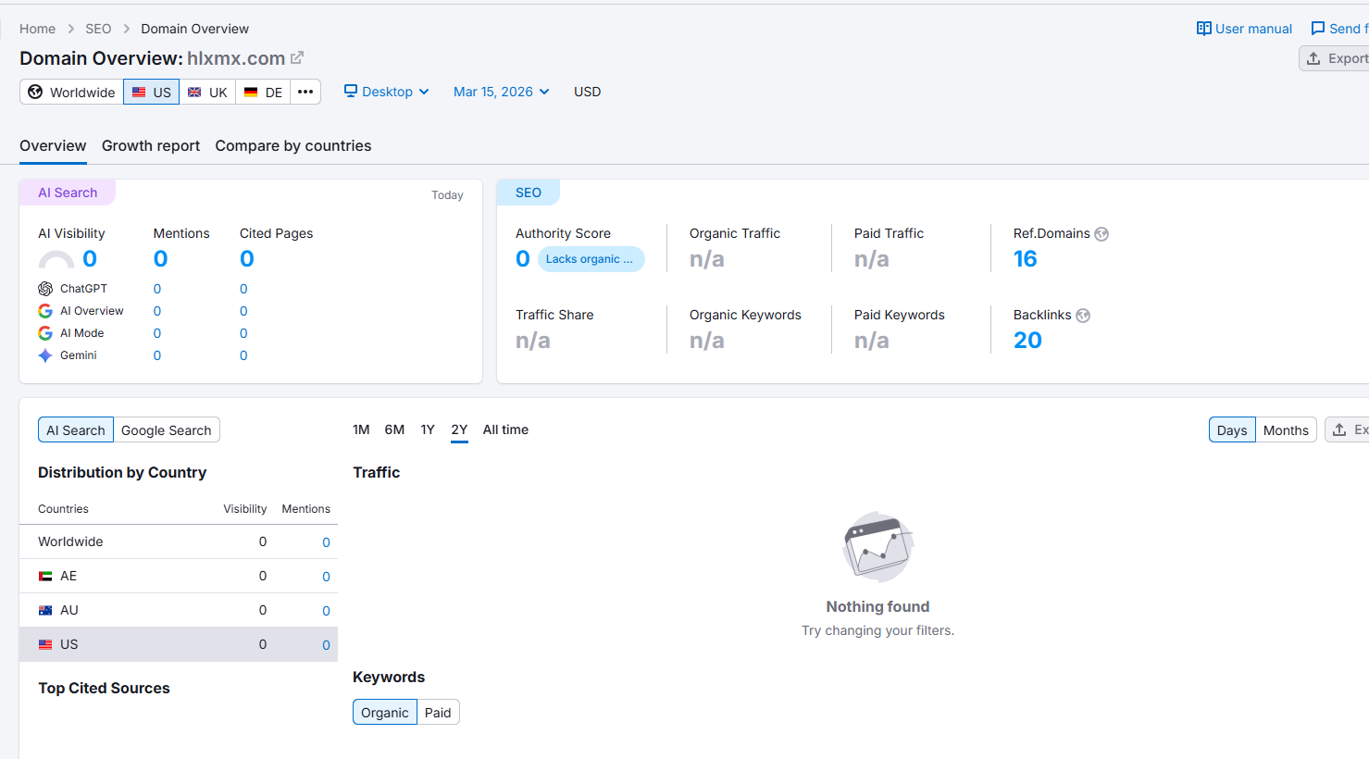
Task: Click the Mentions column header
Action: click(306, 509)
